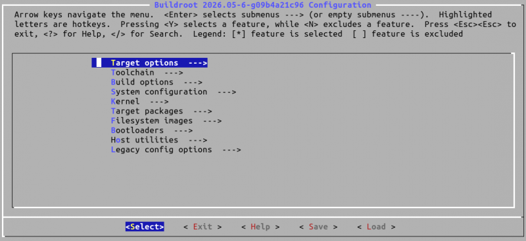
Task: Open the Target packages submenu
Action: tap(161, 111)
